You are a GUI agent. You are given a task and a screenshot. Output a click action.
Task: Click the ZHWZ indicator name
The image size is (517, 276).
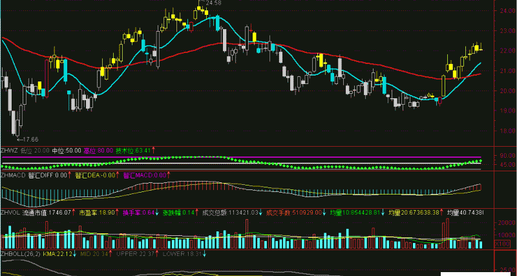(x=9, y=151)
